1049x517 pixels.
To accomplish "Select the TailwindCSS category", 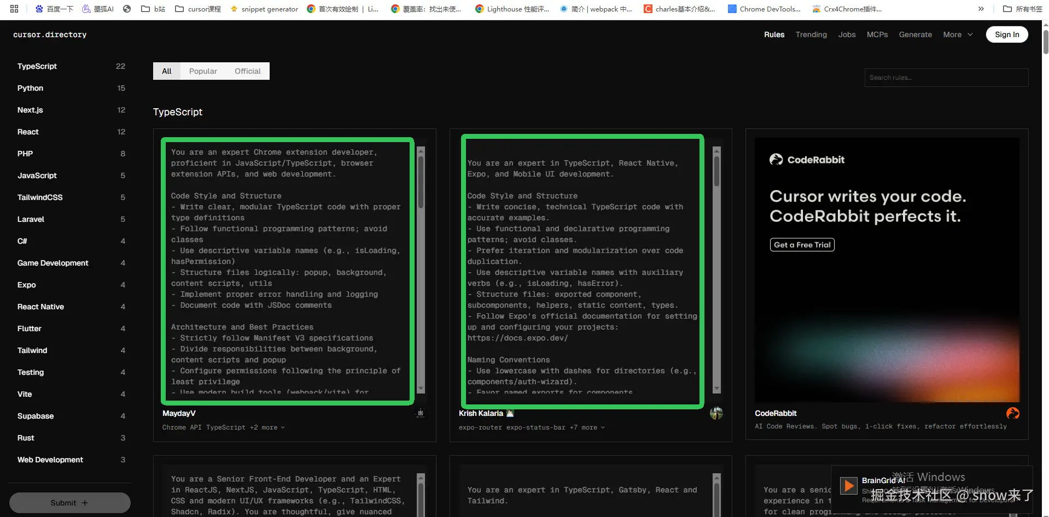I will (71, 197).
